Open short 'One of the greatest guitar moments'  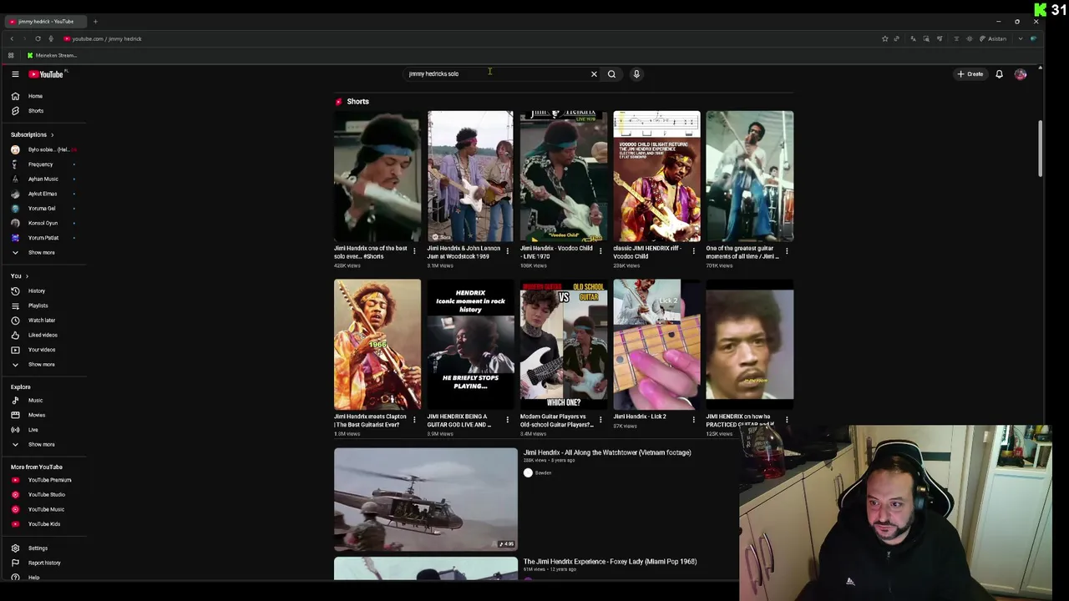click(x=749, y=176)
